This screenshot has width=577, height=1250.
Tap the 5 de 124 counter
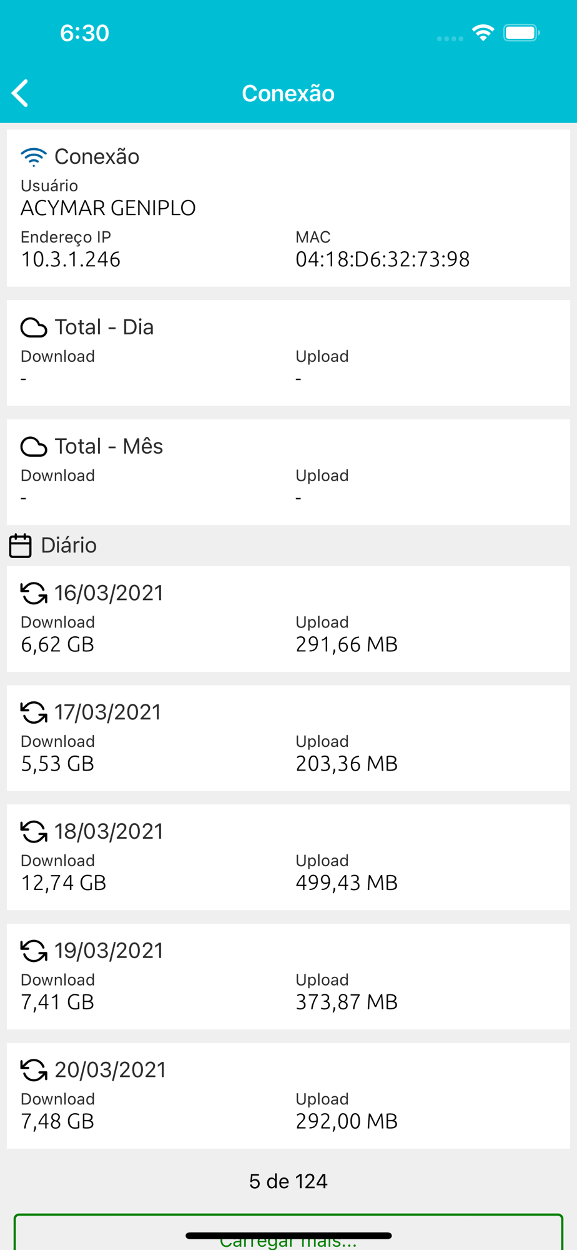click(288, 1181)
